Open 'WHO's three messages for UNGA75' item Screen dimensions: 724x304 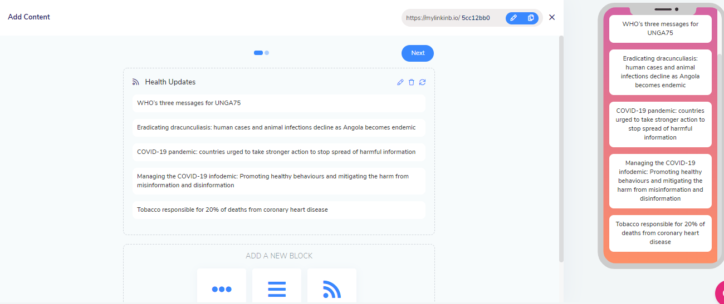278,103
